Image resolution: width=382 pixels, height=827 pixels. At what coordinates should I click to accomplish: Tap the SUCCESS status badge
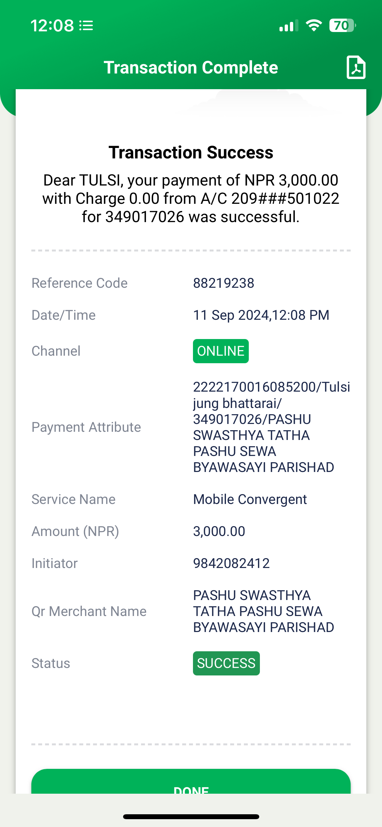point(226,663)
